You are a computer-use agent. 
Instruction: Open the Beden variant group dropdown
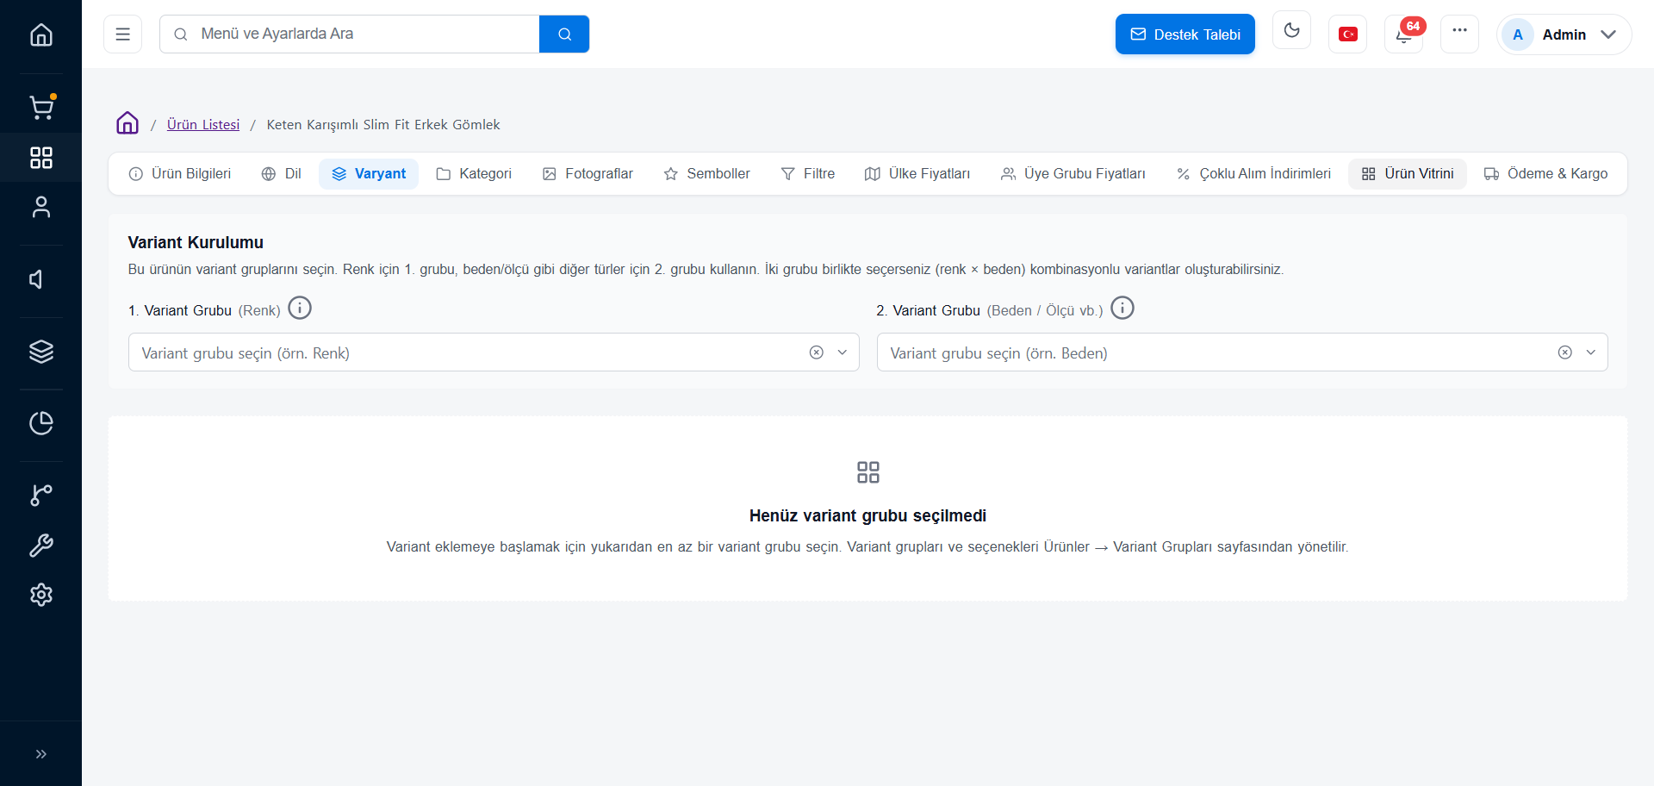[x=1242, y=352]
